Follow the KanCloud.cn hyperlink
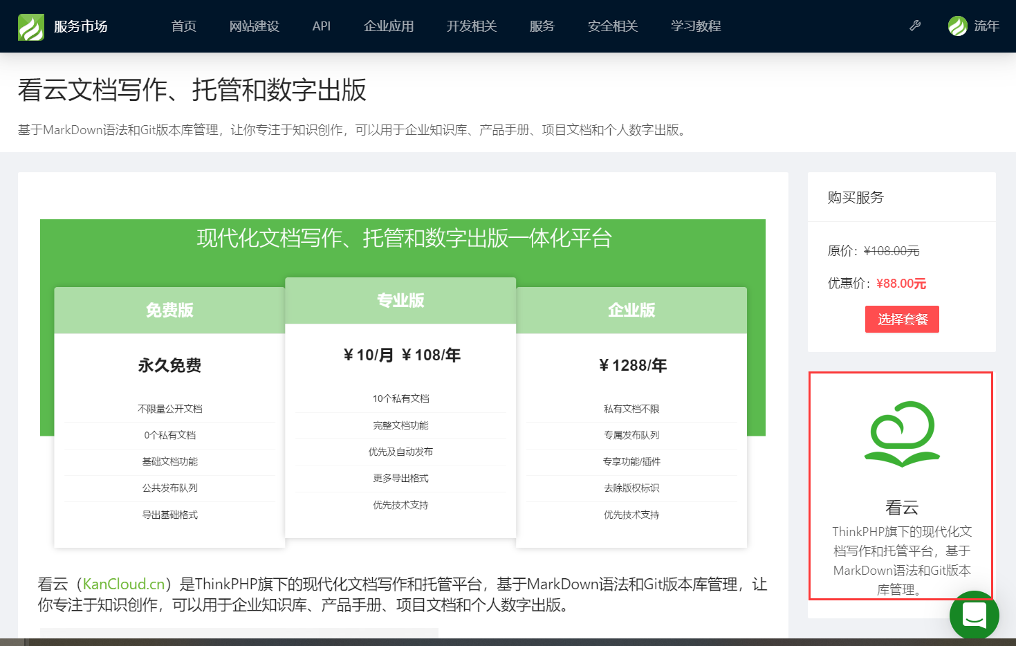Image resolution: width=1016 pixels, height=646 pixels. click(x=124, y=584)
